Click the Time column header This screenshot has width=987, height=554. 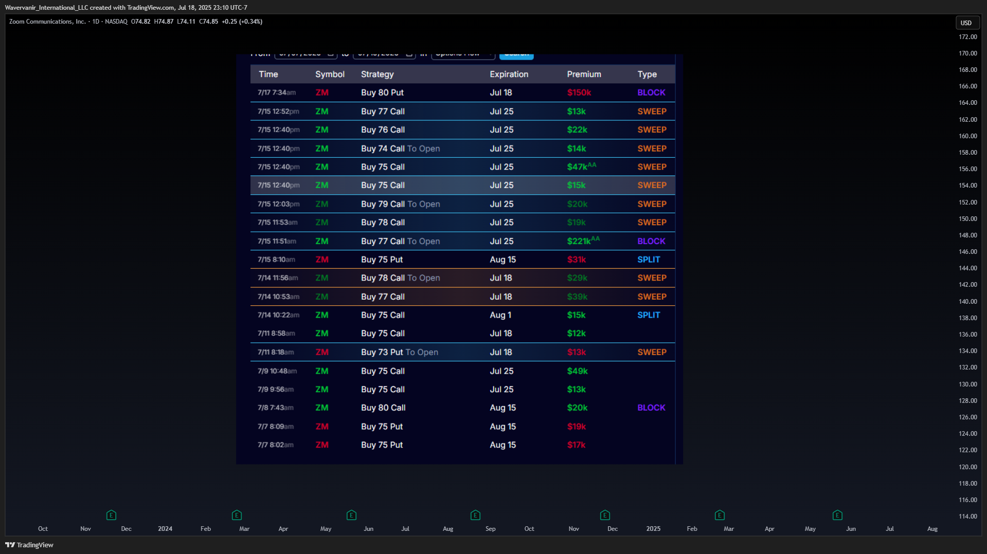tap(268, 74)
